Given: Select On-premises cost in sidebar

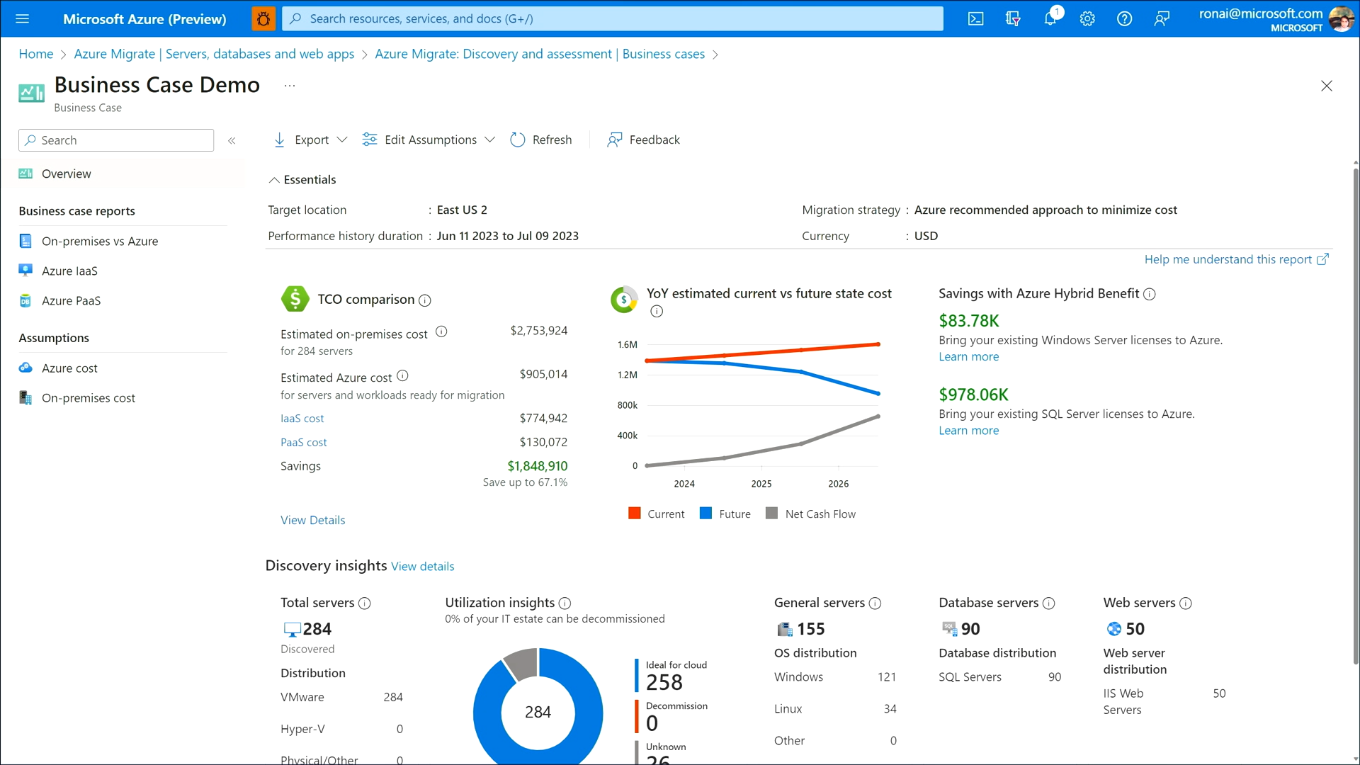Looking at the screenshot, I should coord(88,398).
